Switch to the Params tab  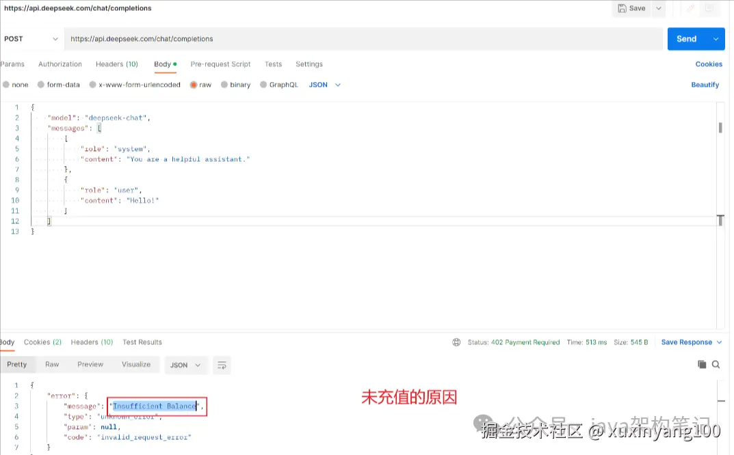12,64
